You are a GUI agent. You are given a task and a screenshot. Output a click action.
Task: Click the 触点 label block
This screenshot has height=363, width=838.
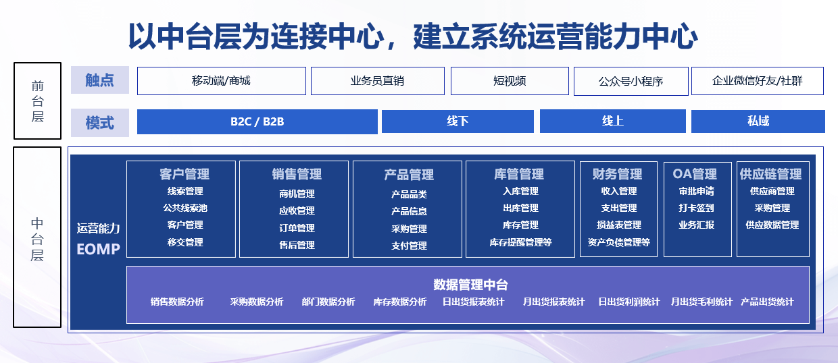point(100,81)
